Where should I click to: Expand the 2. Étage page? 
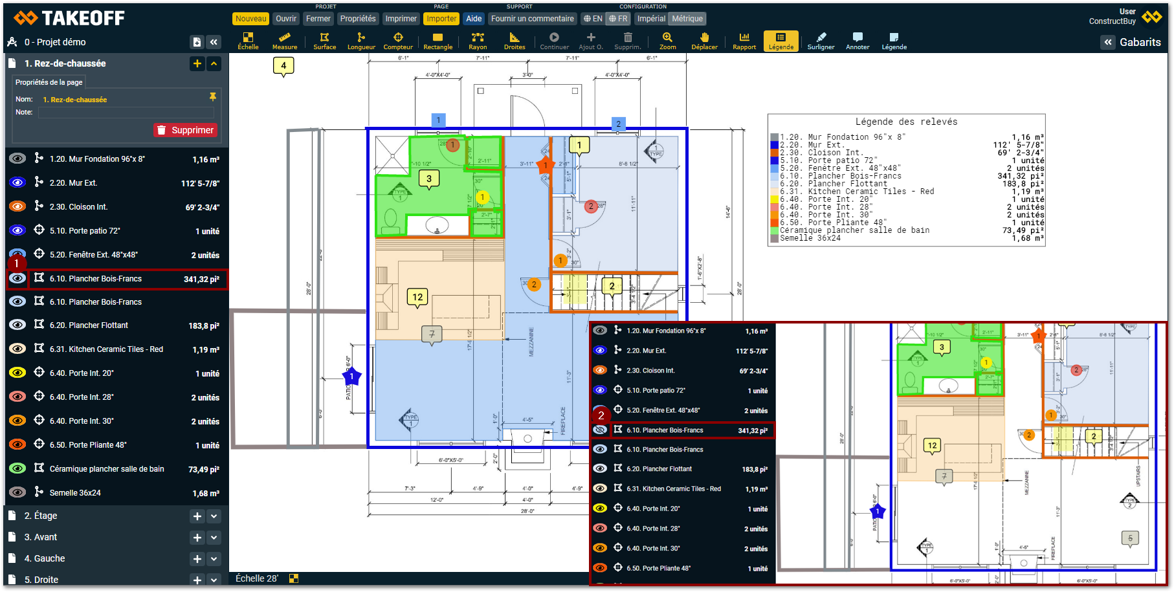tap(214, 516)
